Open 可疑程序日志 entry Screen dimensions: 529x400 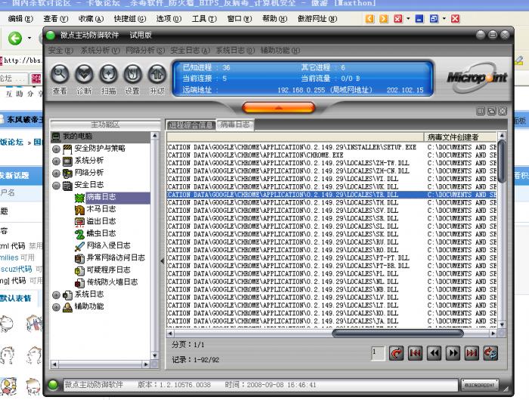(108, 270)
